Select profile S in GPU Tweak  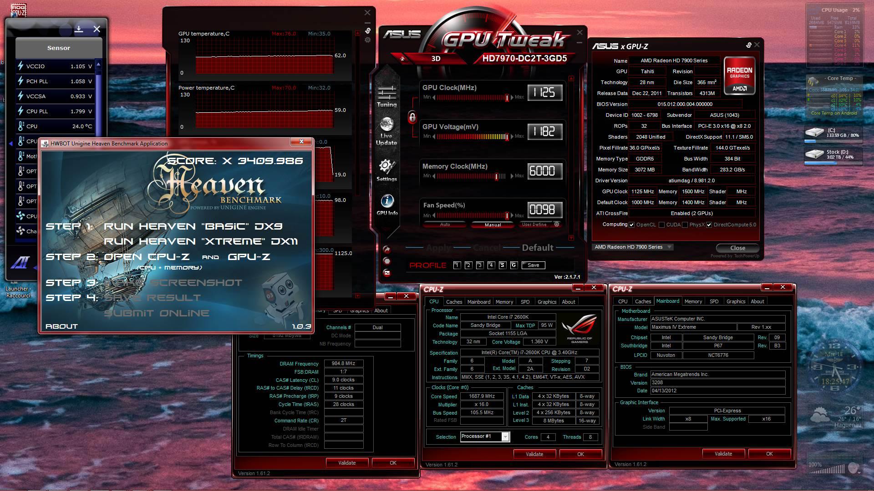[x=503, y=265]
